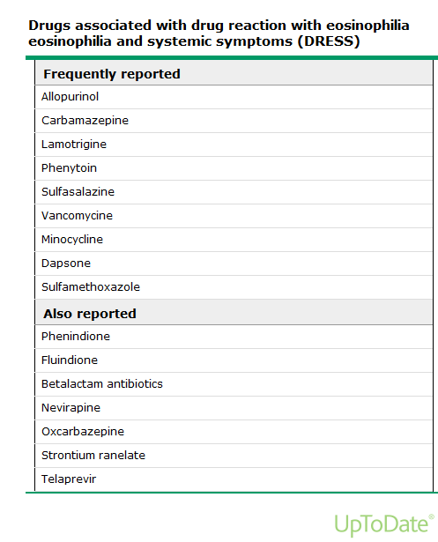This screenshot has width=438, height=542.
Task: Click the UpToDate logo
Action: 384,524
